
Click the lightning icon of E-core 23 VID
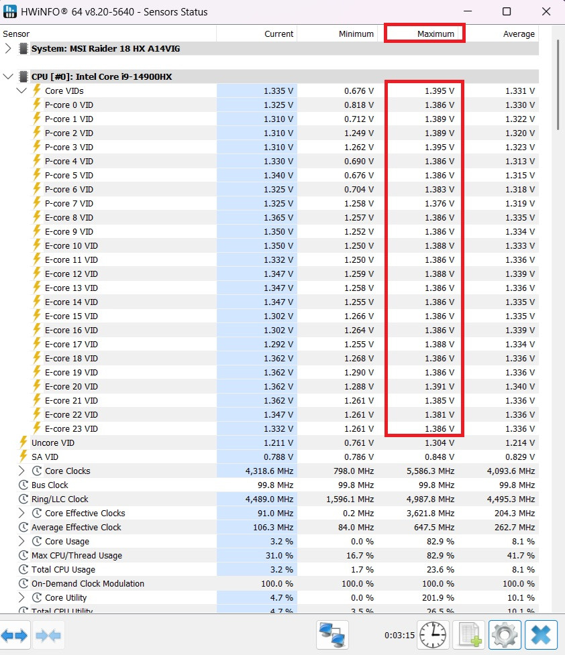[x=37, y=428]
